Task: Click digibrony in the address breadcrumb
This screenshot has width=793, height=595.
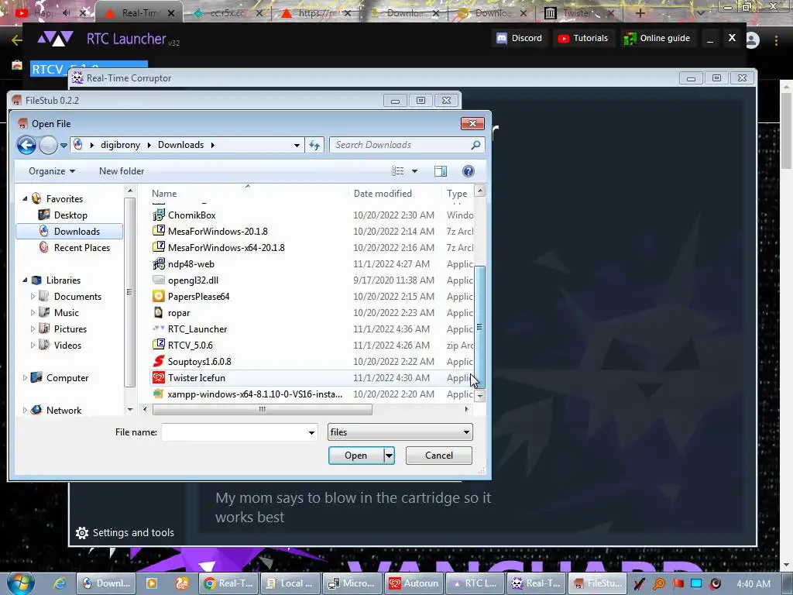Action: tap(120, 145)
